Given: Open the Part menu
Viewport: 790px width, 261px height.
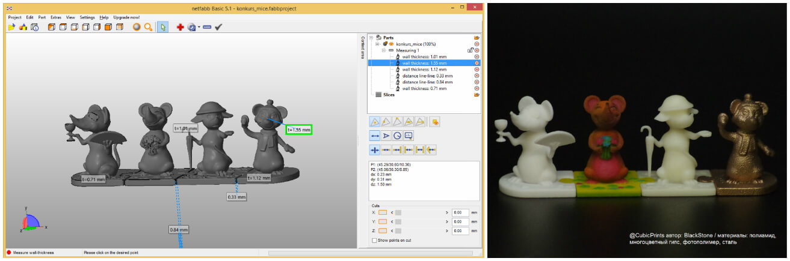Looking at the screenshot, I should [42, 17].
